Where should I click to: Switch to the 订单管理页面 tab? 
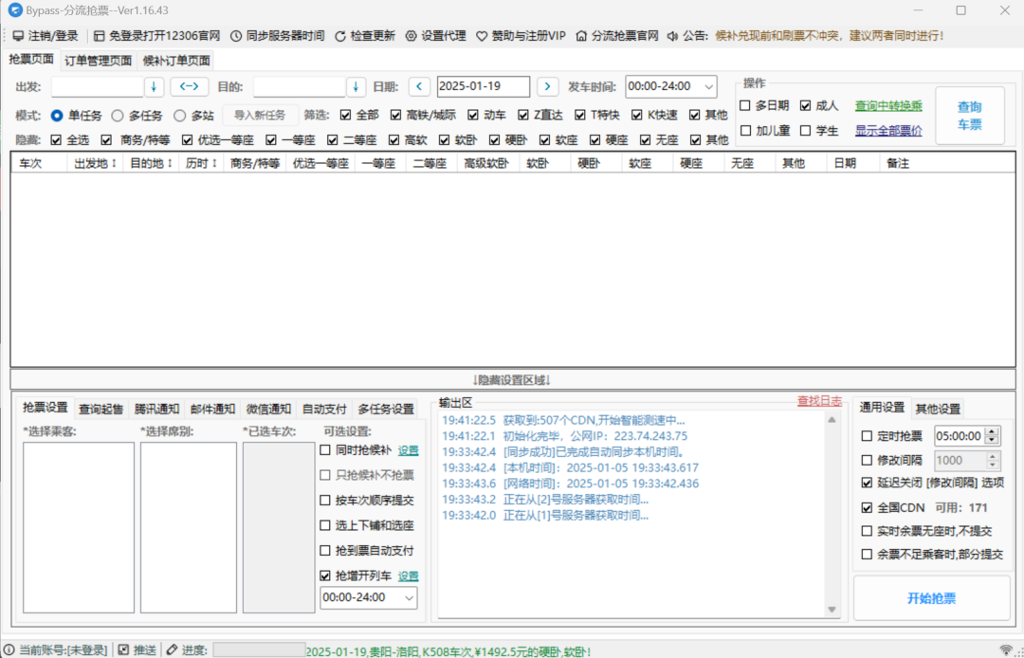click(x=101, y=58)
